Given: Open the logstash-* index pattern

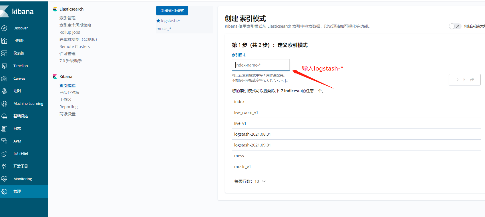Looking at the screenshot, I should click(170, 21).
